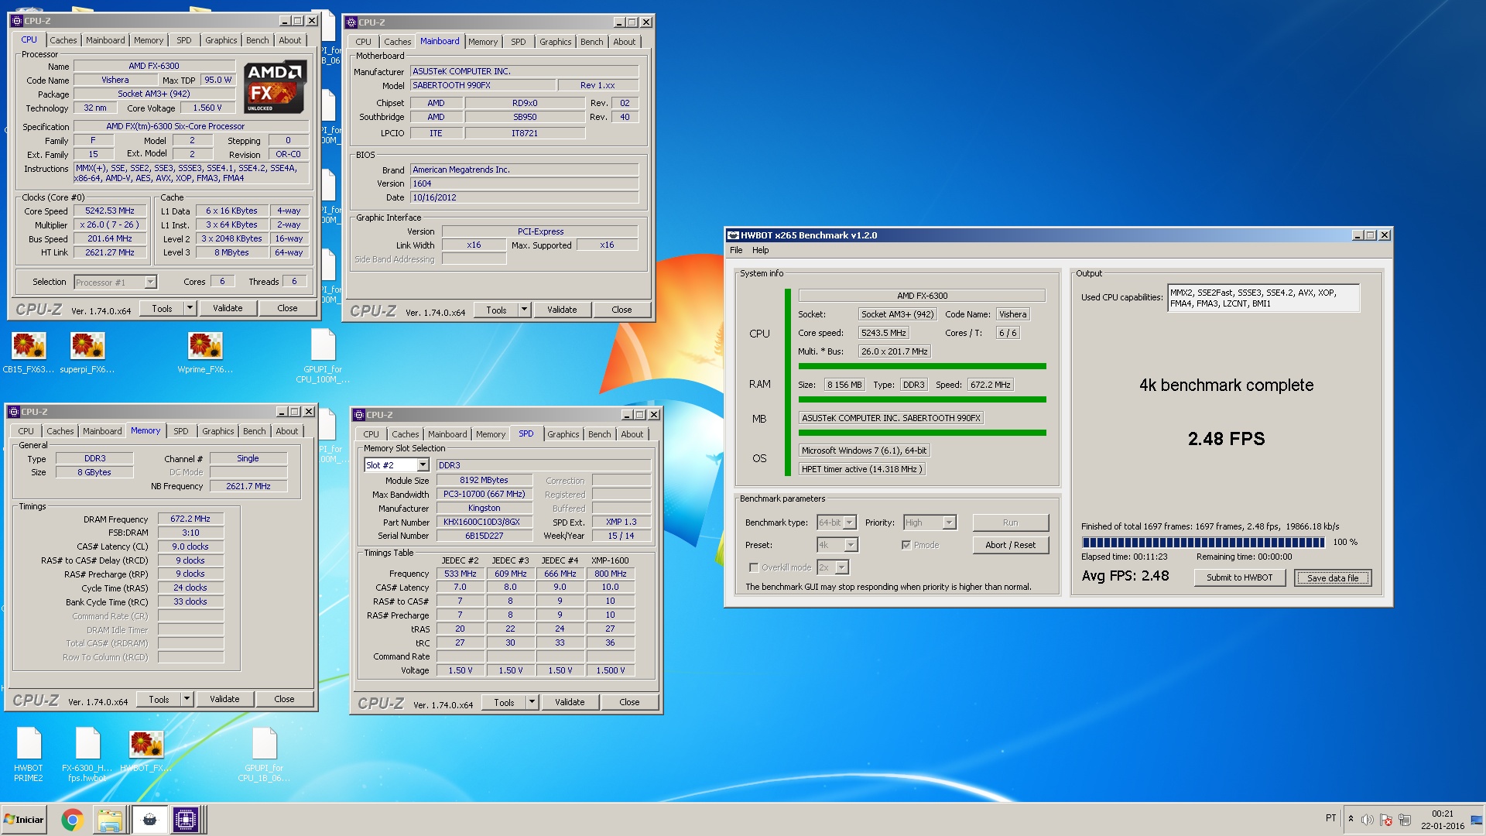
Task: Switch to CPU-Z taskbar button
Action: tap(186, 819)
